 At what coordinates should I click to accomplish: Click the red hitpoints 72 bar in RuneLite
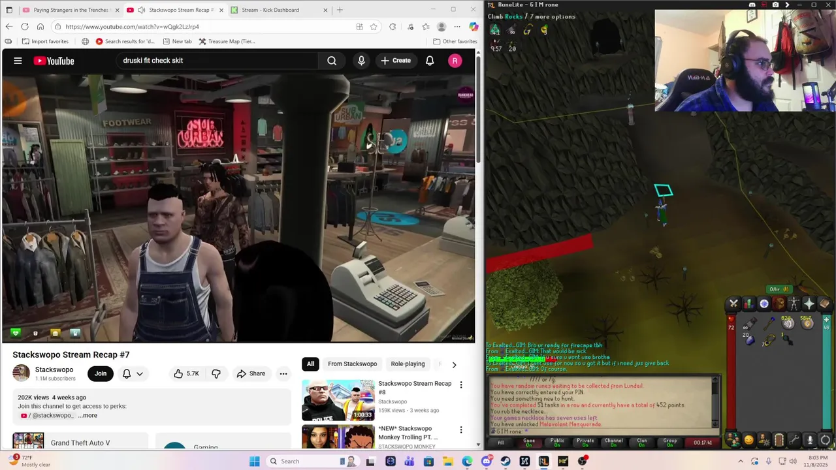731,372
